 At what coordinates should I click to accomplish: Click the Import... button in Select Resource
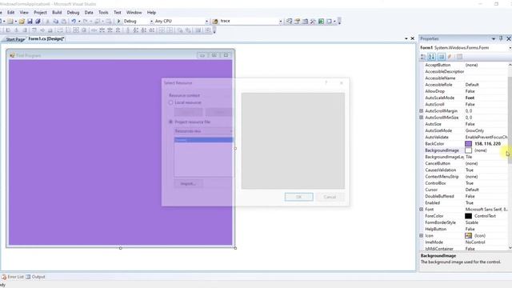188,183
